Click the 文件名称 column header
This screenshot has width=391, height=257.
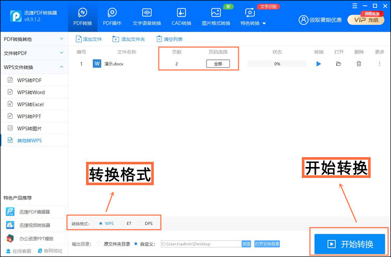point(127,52)
